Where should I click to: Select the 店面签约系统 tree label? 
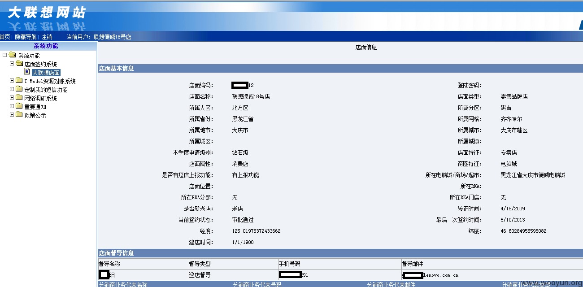(x=40, y=64)
